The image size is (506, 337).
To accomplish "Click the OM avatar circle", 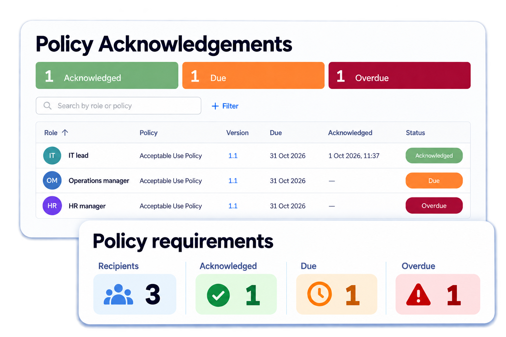I will (52, 180).
